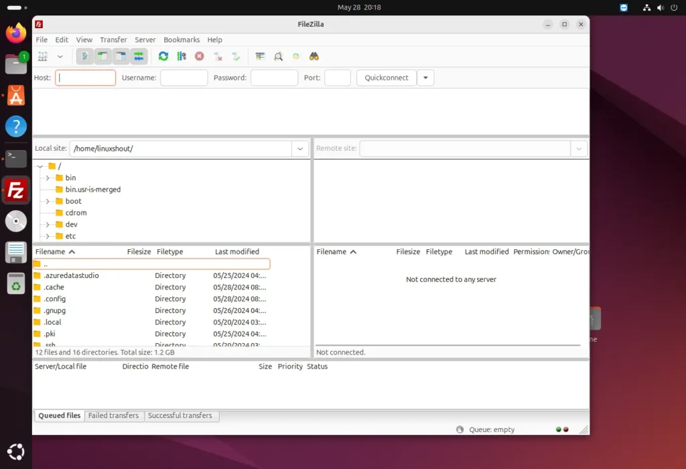Click the Quickconnect button
The height and width of the screenshot is (469, 686).
[387, 78]
